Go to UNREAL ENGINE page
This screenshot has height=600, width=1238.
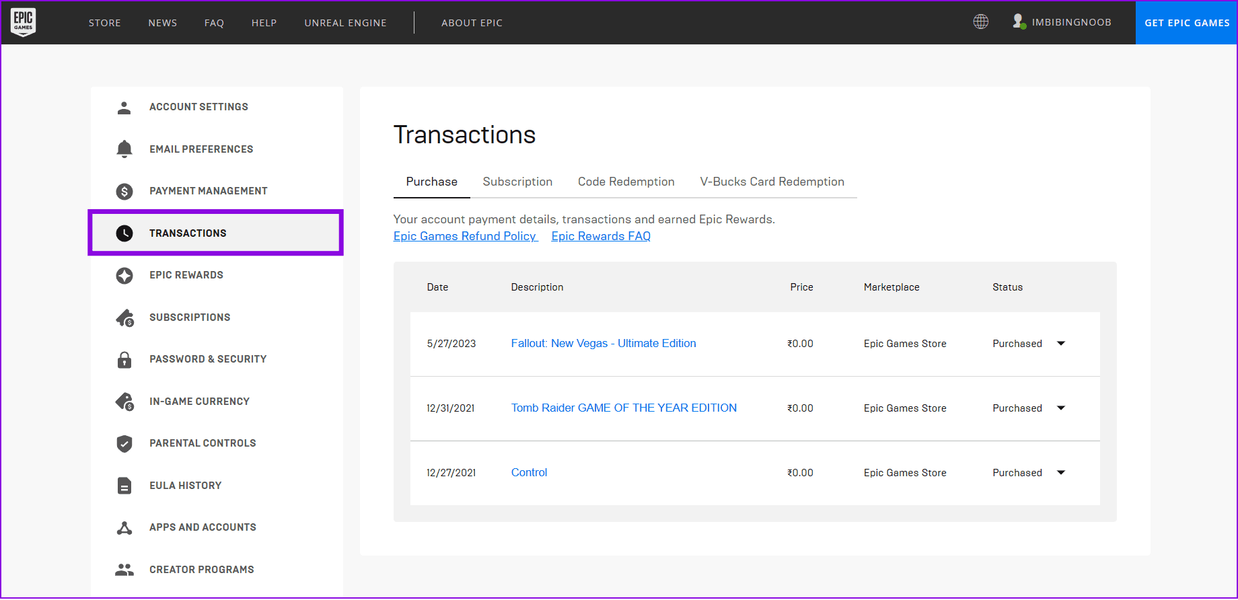point(346,23)
